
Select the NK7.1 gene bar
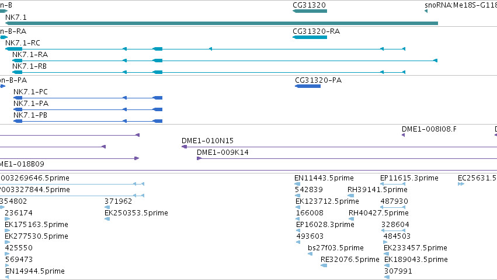pyautogui.click(x=221, y=23)
